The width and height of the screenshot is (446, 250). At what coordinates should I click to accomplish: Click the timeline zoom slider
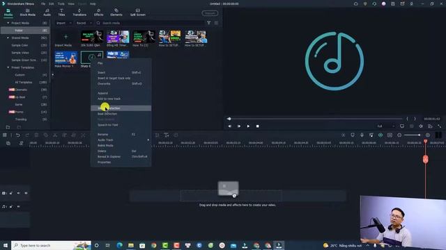point(413,135)
